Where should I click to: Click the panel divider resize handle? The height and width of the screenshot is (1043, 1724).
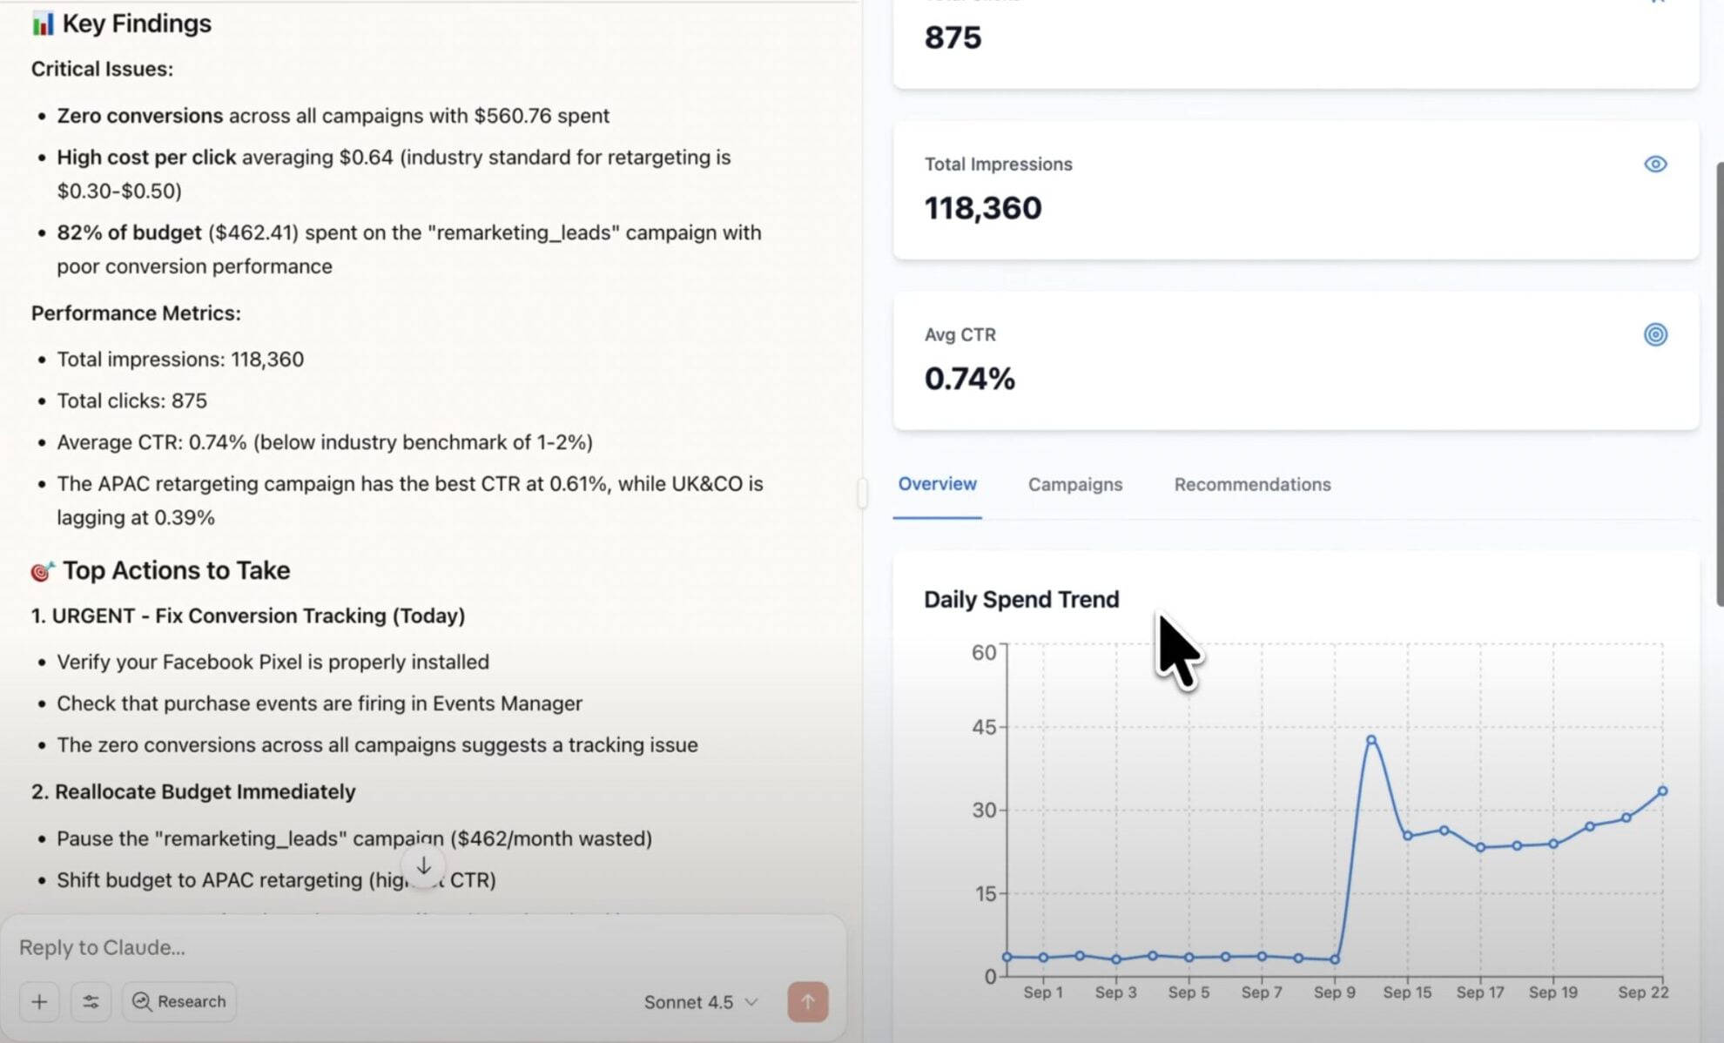862,493
